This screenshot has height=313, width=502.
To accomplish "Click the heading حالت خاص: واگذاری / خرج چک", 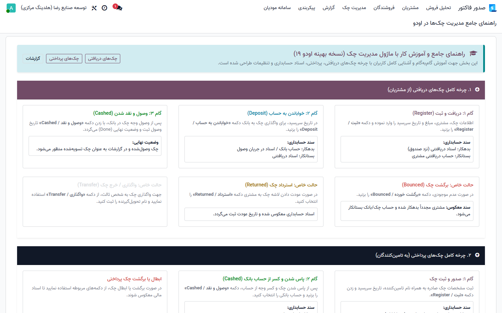I will tap(120, 185).
